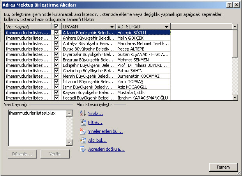Toggle the select-all checkbox in header
This screenshot has width=242, height=176.
click(x=56, y=27)
